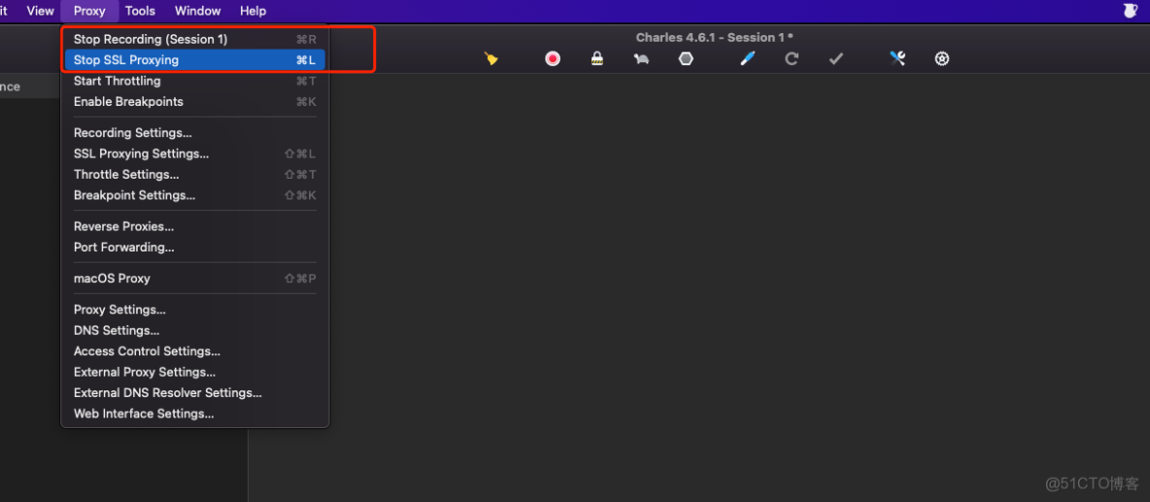1150x502 pixels.
Task: Open Breakpoint Settings...
Action: point(195,195)
